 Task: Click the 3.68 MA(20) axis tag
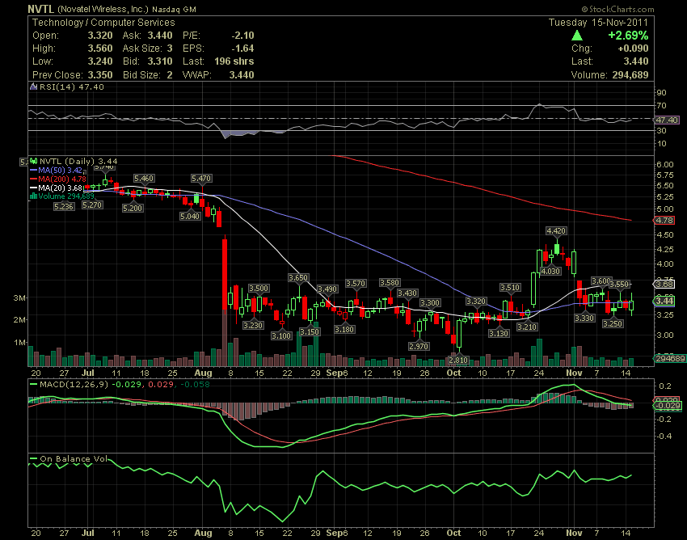pos(665,284)
